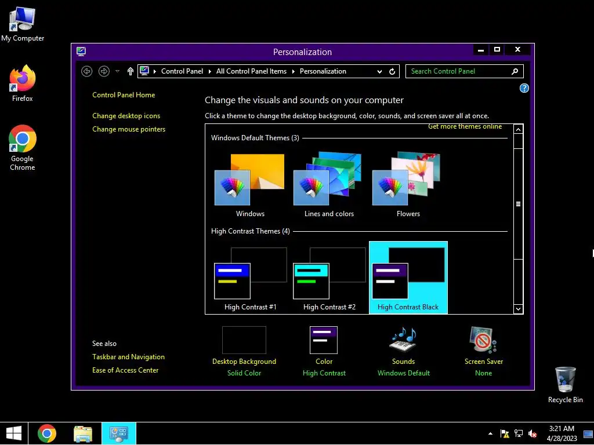Open the Color High Contrast settings
Viewport: 594px width, 445px height.
[324, 351]
